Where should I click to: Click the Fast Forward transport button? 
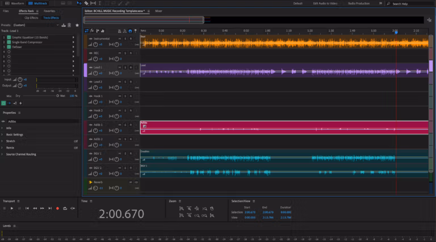coord(42,208)
